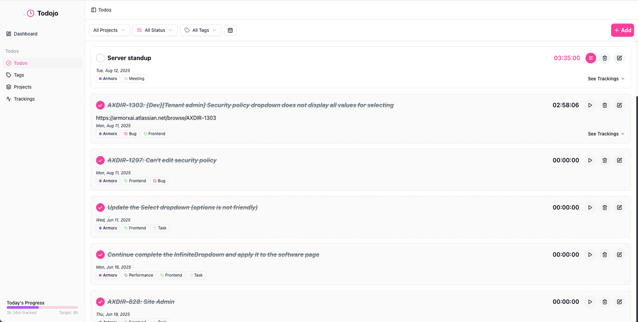
Task: Click the calendar date filter icon
Action: (230, 30)
